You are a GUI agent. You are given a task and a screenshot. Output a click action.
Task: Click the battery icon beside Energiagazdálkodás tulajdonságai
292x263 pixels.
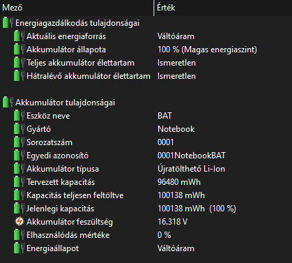(x=8, y=23)
